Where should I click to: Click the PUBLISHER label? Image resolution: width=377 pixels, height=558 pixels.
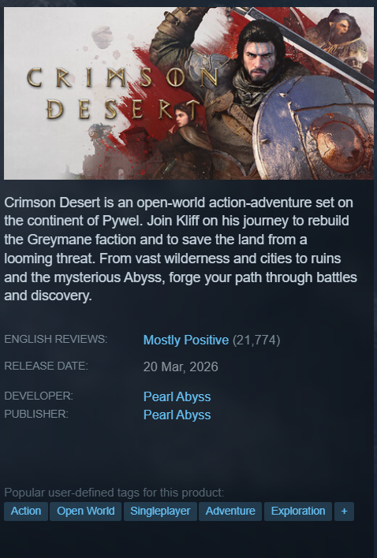pyautogui.click(x=36, y=414)
